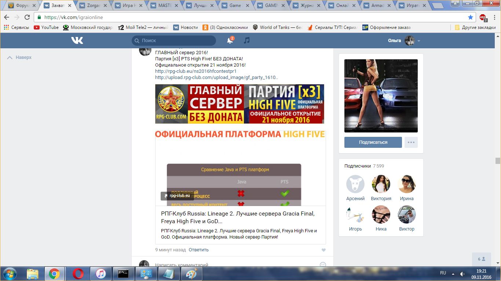Show hidden system tray icons
Viewport: 501px width, 281px height.
(453, 274)
